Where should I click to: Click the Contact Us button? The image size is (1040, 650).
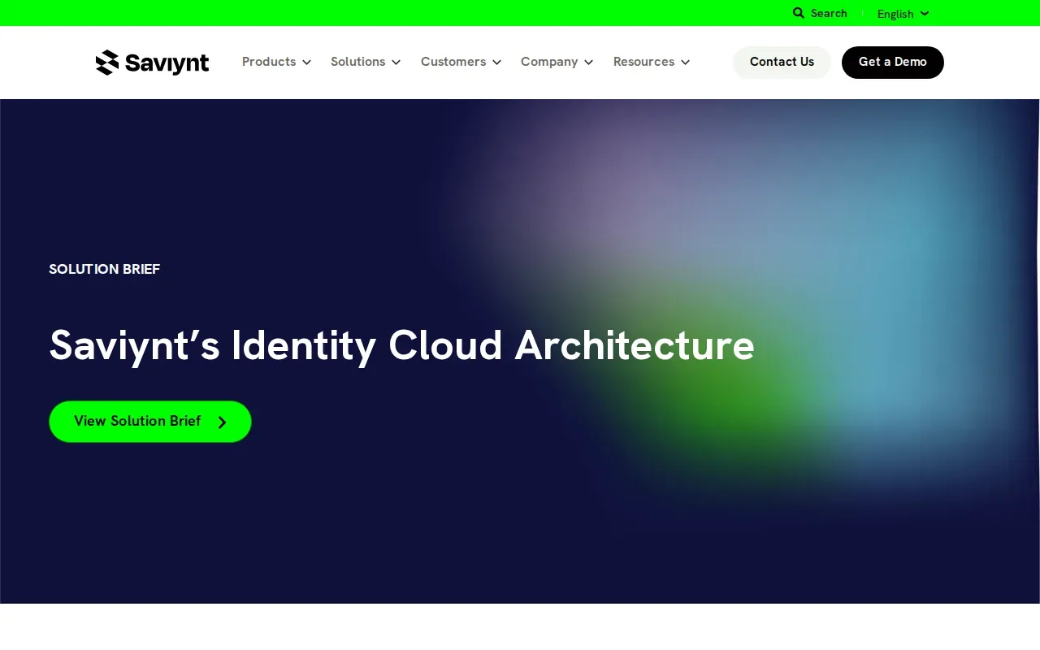[x=782, y=63]
